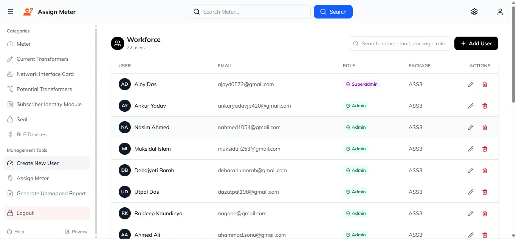Screen dimensions: 516x239
Task: Click the UD avatar badge
Action: point(125,192)
